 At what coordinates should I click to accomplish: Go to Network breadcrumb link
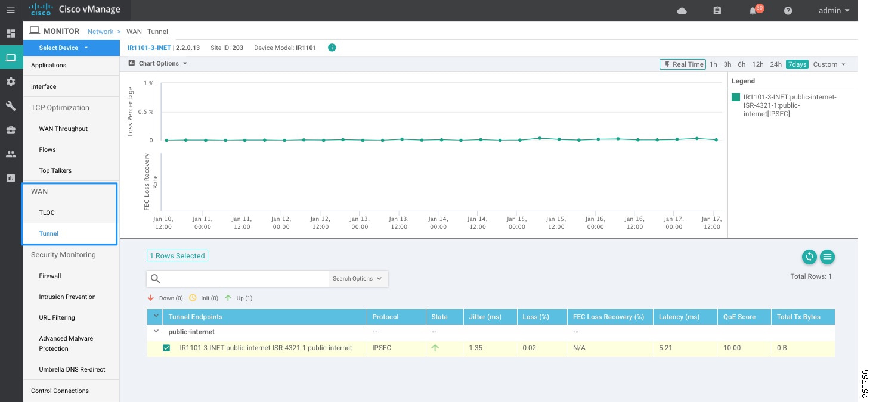click(100, 32)
